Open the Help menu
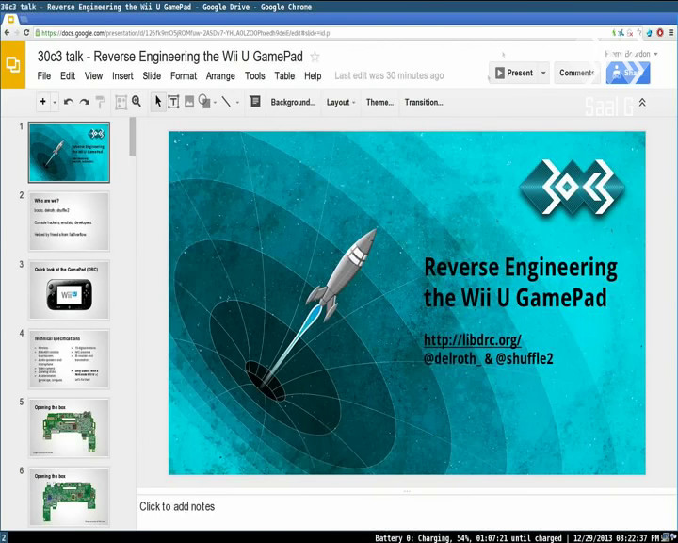 (x=313, y=75)
